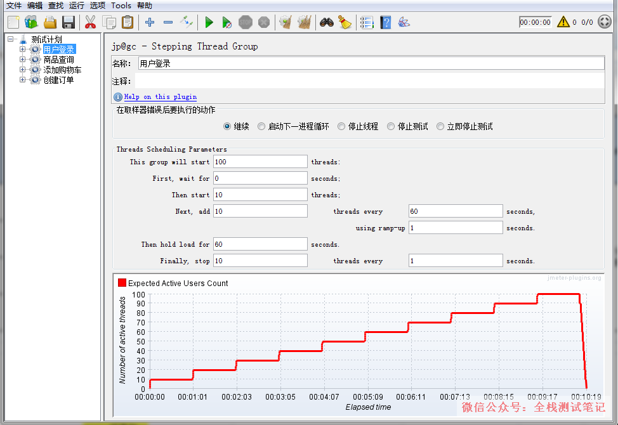
Task: Click the Paste clipboard icon
Action: click(x=128, y=22)
